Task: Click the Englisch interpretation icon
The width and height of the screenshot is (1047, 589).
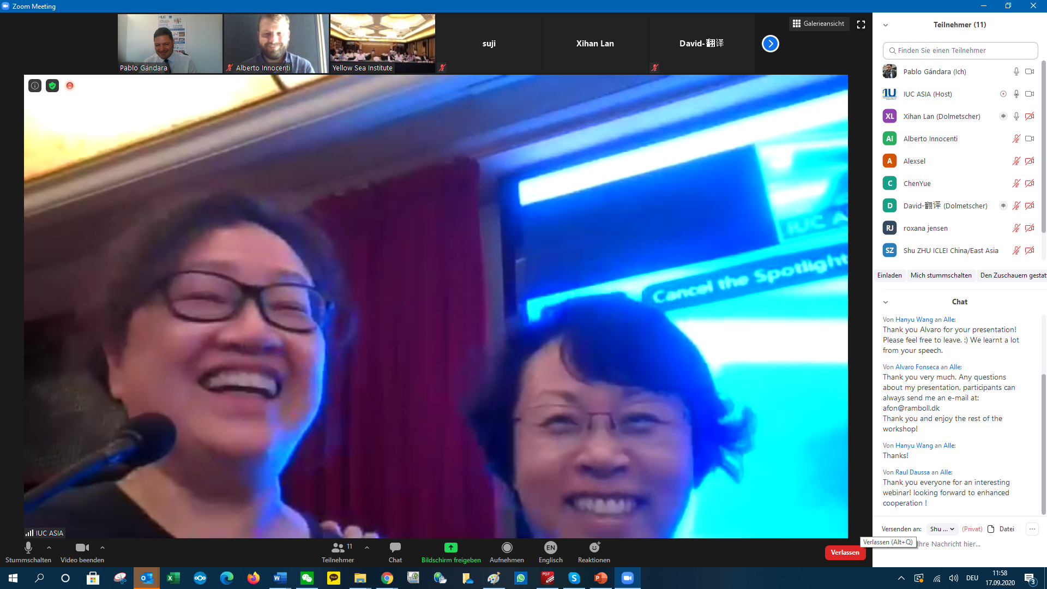Action: point(550,548)
